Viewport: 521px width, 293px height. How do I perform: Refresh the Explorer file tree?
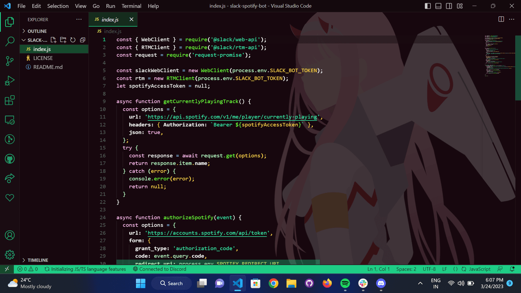73,40
